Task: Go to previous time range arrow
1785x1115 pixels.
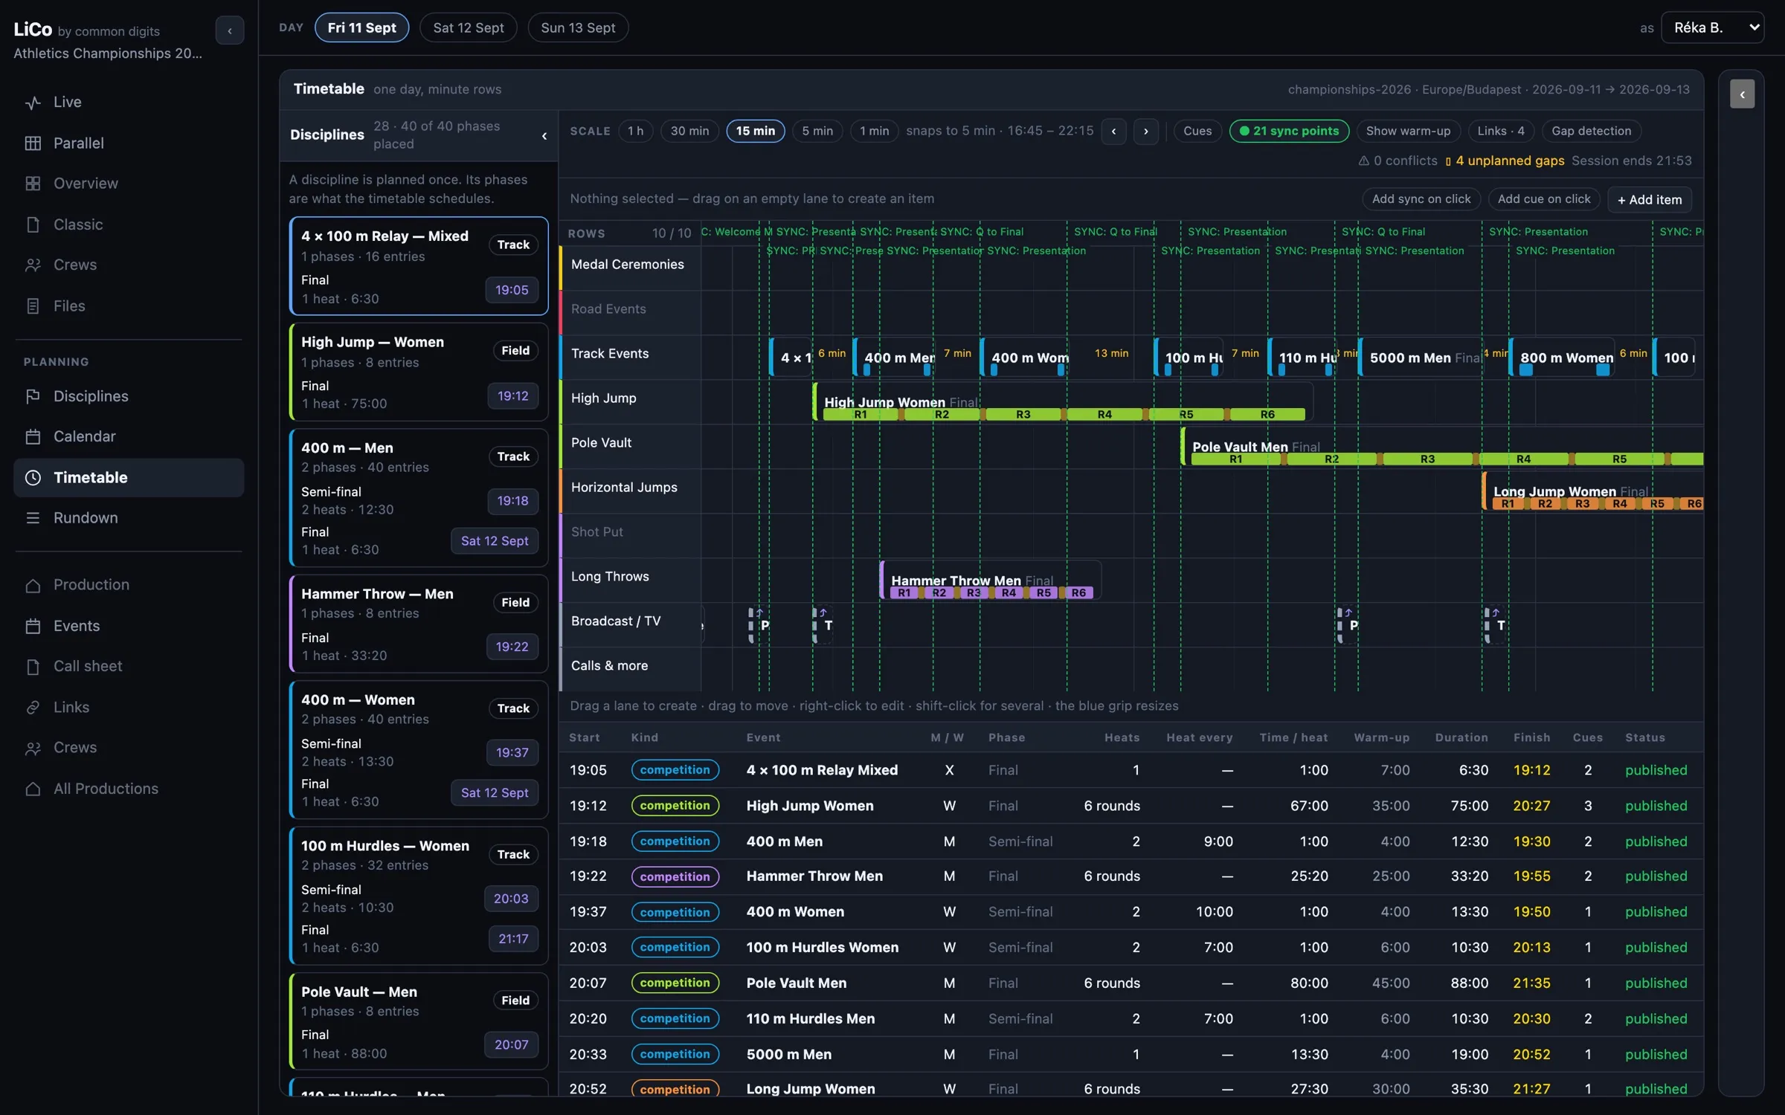Action: (x=1113, y=132)
